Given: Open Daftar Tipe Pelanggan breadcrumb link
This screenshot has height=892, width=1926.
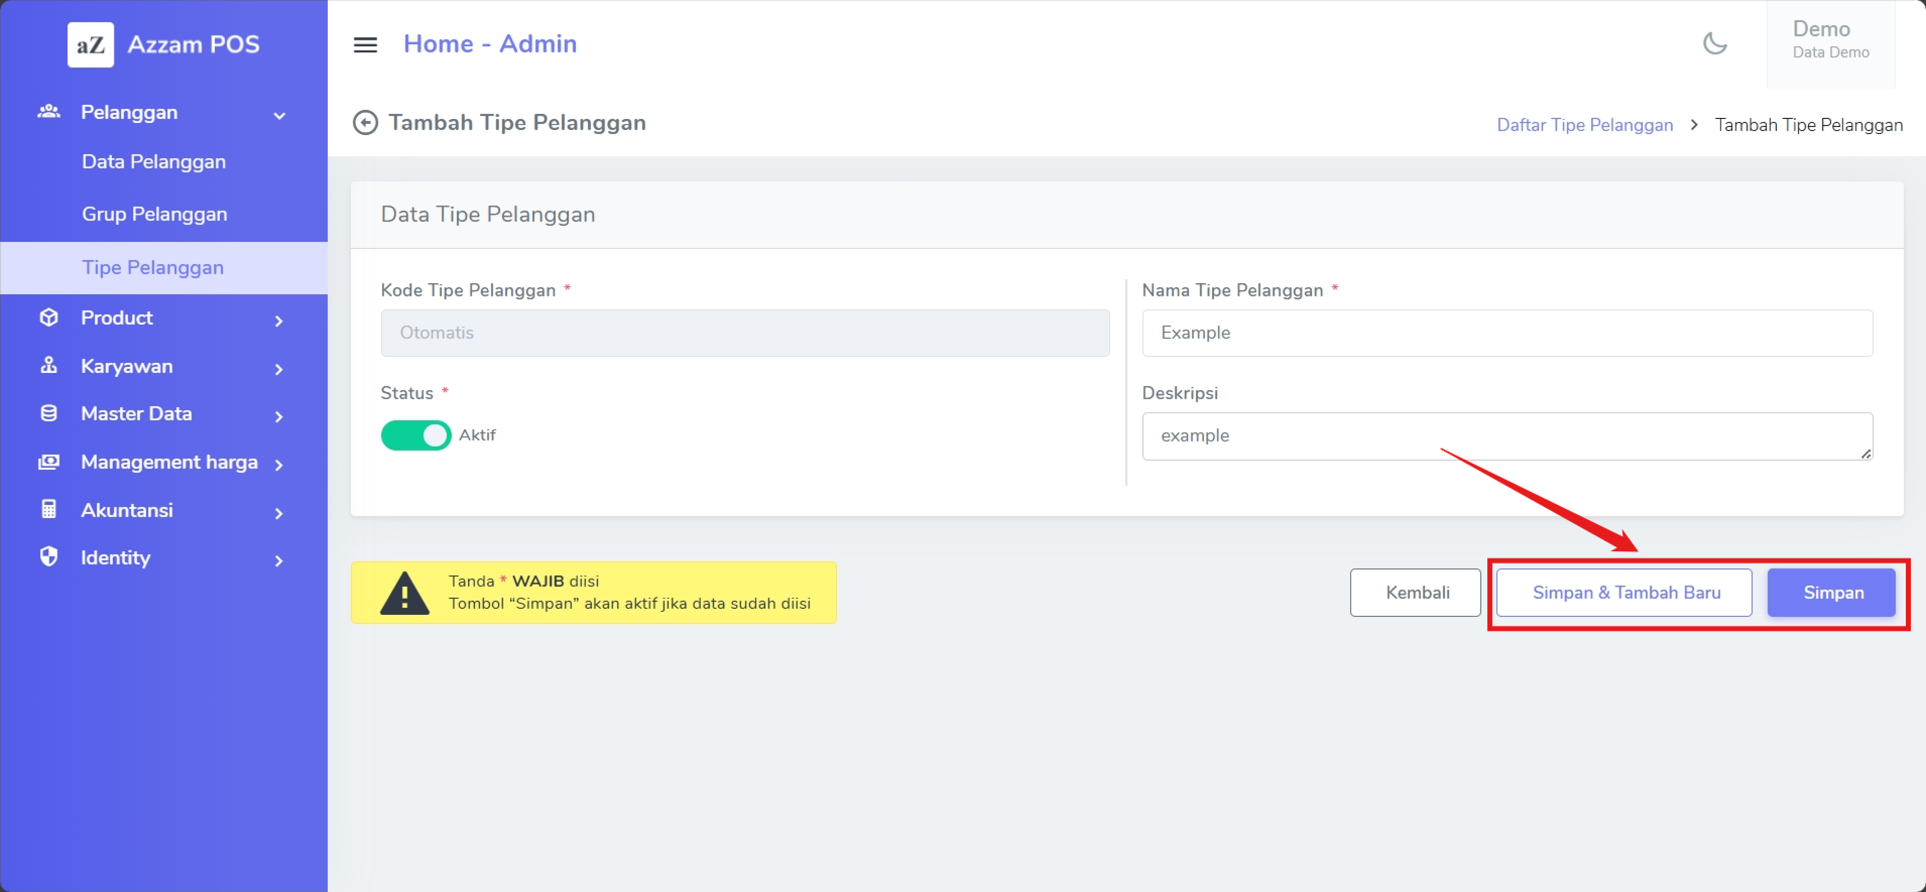Looking at the screenshot, I should [x=1584, y=125].
